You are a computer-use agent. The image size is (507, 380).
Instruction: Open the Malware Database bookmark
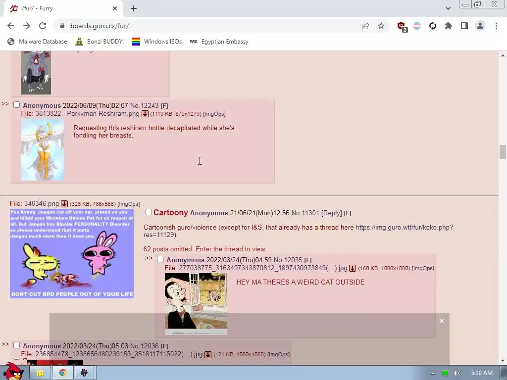pos(37,42)
